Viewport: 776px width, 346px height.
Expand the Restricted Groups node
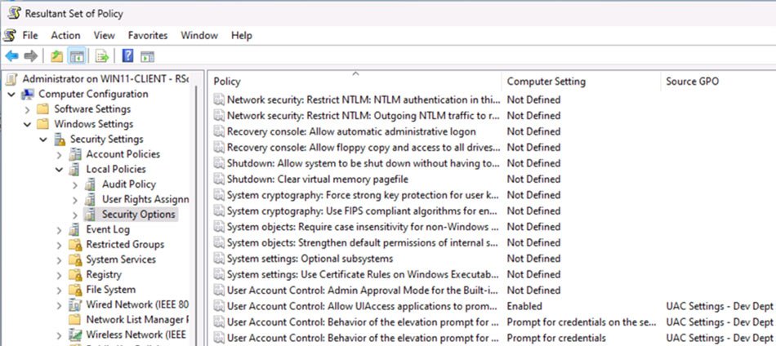(x=59, y=245)
